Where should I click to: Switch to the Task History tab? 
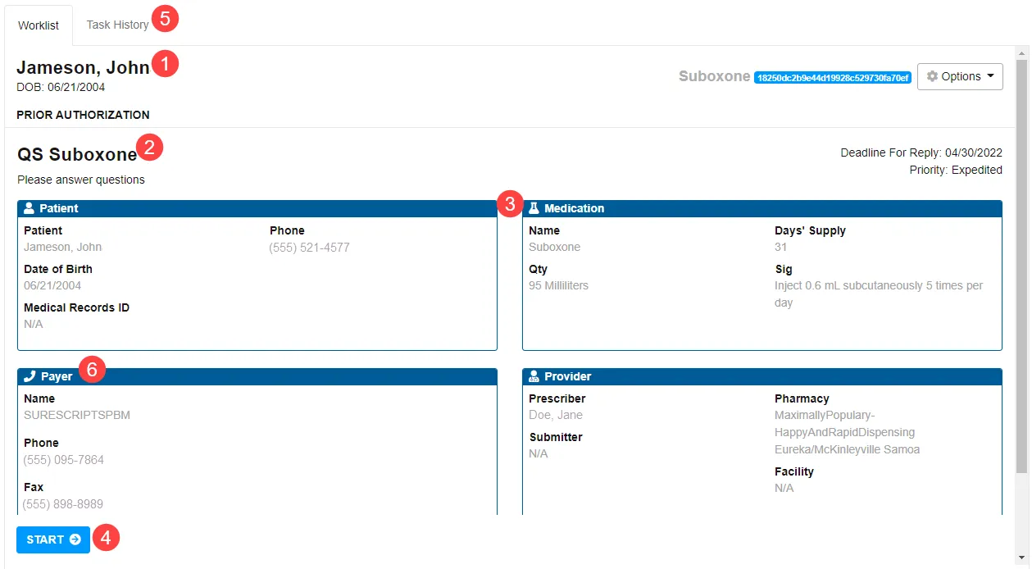pos(117,25)
